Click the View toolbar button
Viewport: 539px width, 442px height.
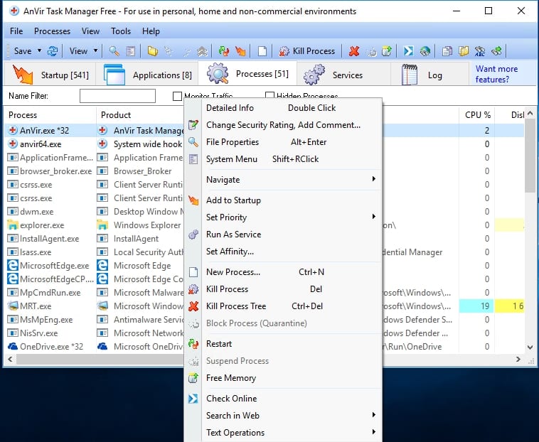coord(78,51)
